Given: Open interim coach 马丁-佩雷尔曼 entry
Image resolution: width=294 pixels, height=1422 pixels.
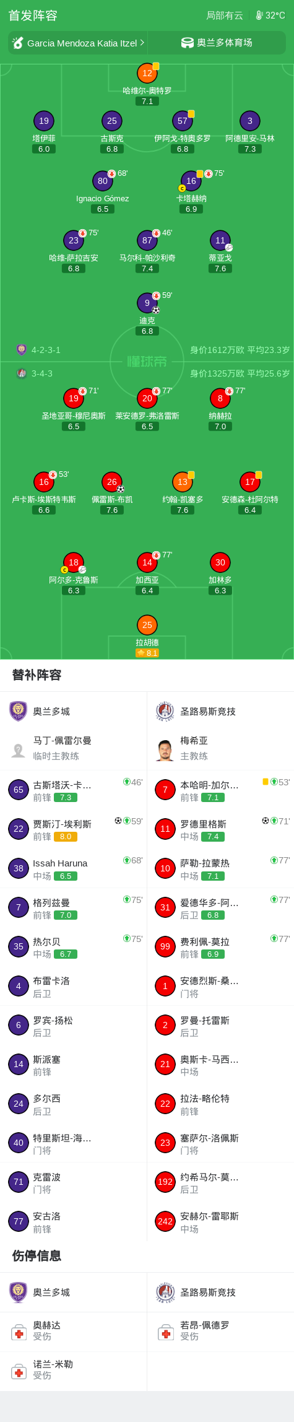Looking at the screenshot, I should point(73,748).
